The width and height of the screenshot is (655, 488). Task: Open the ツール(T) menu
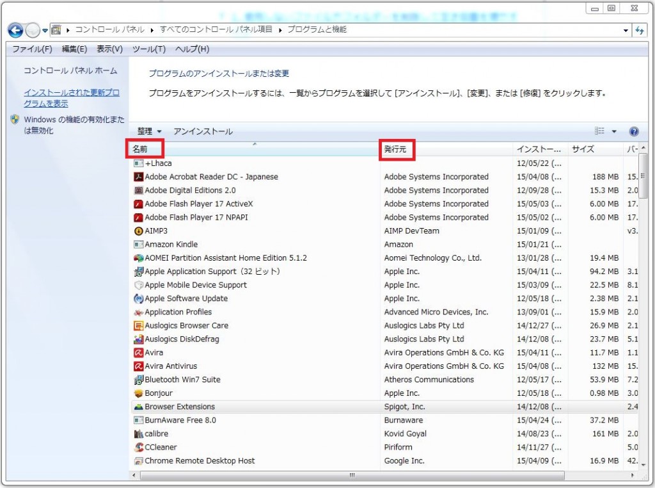149,49
